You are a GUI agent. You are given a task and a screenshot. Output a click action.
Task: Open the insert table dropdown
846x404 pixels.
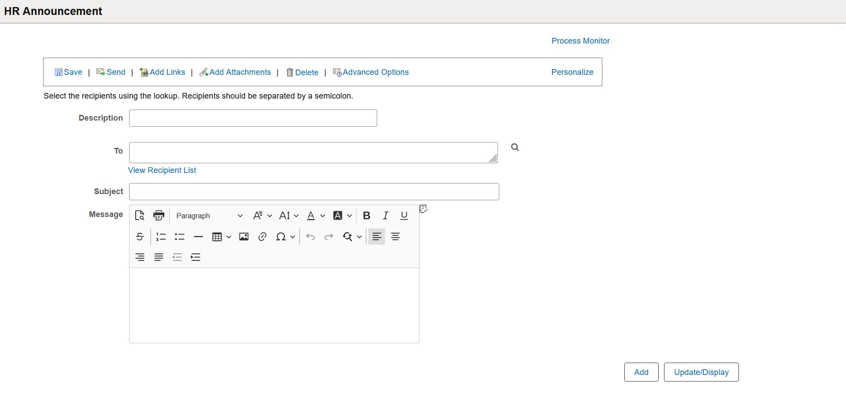click(221, 237)
